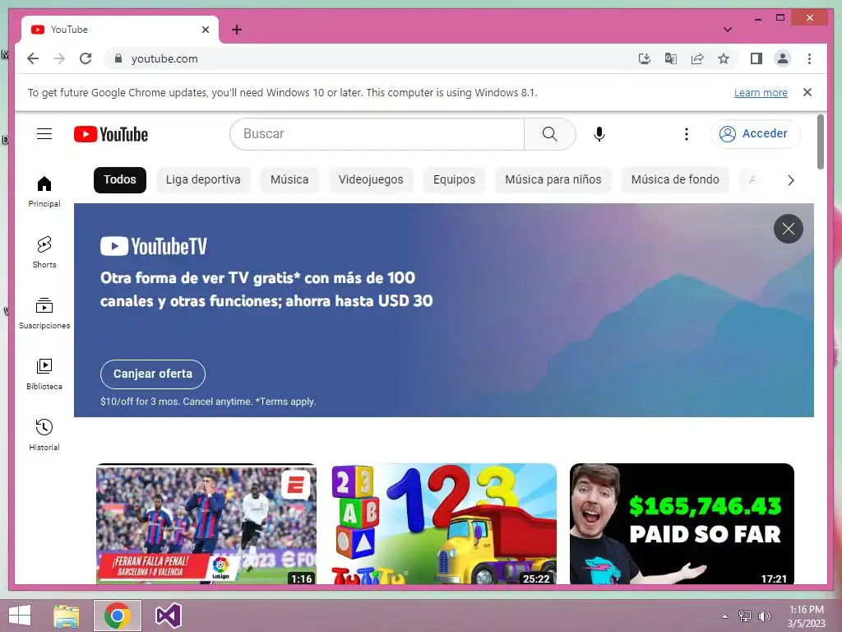Click the share page icon
The height and width of the screenshot is (632, 842).
(697, 58)
